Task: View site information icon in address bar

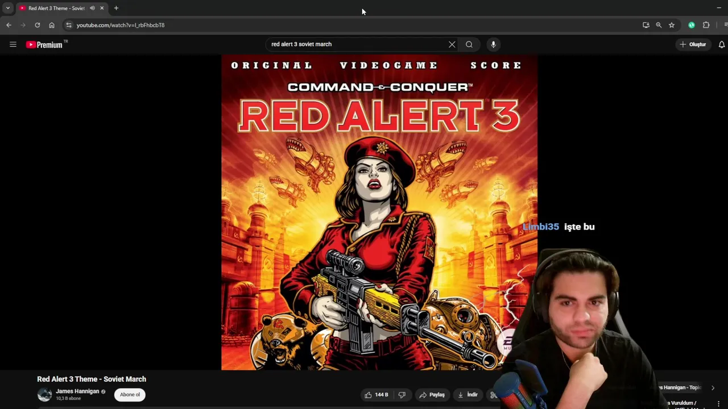Action: (69, 25)
